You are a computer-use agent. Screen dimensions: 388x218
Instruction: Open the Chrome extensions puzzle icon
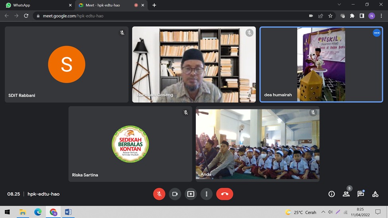(352, 16)
